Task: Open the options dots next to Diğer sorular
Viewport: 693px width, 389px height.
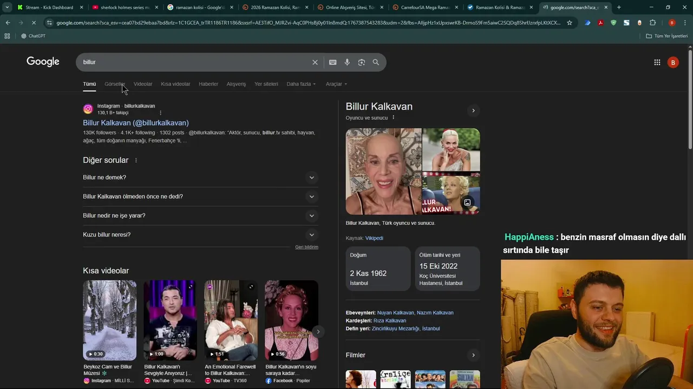Action: point(136,160)
